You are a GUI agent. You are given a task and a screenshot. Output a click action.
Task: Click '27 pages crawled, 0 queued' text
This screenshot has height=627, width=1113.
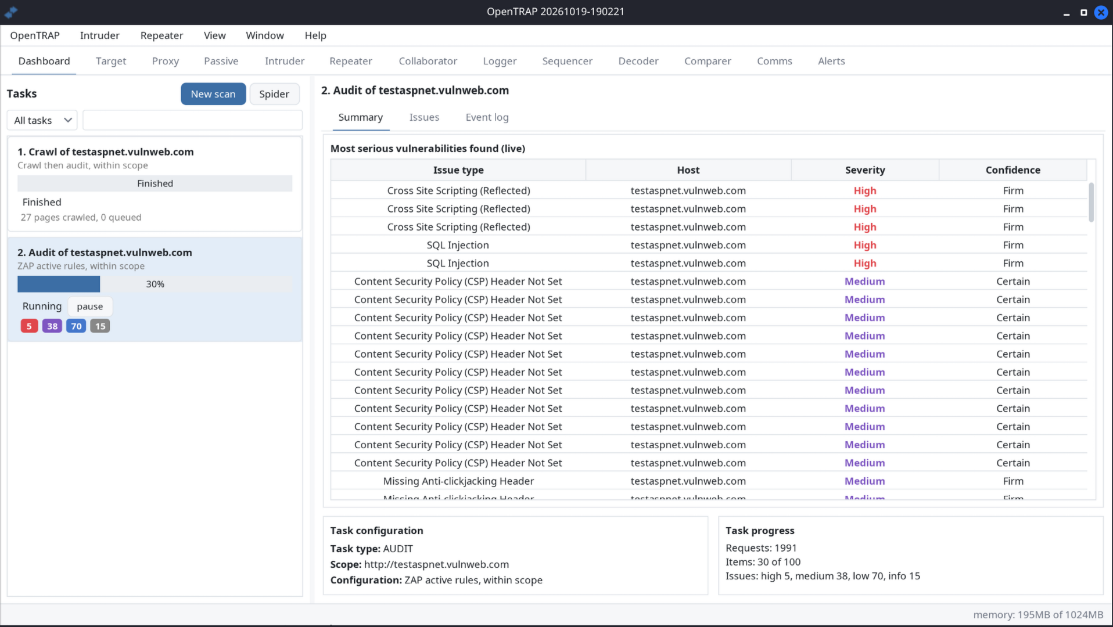click(x=81, y=217)
